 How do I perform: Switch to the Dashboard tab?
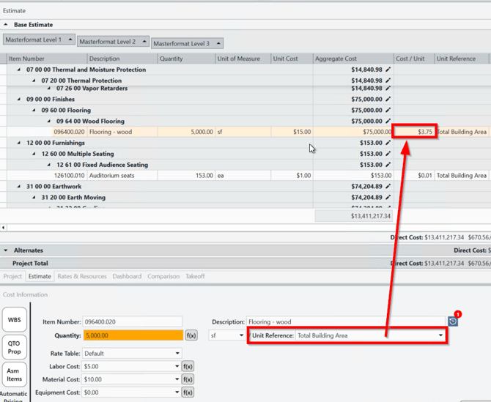(127, 277)
